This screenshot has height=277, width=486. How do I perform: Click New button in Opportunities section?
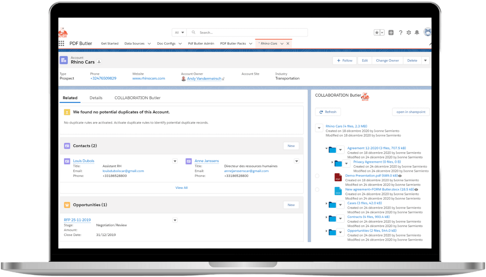coord(291,205)
